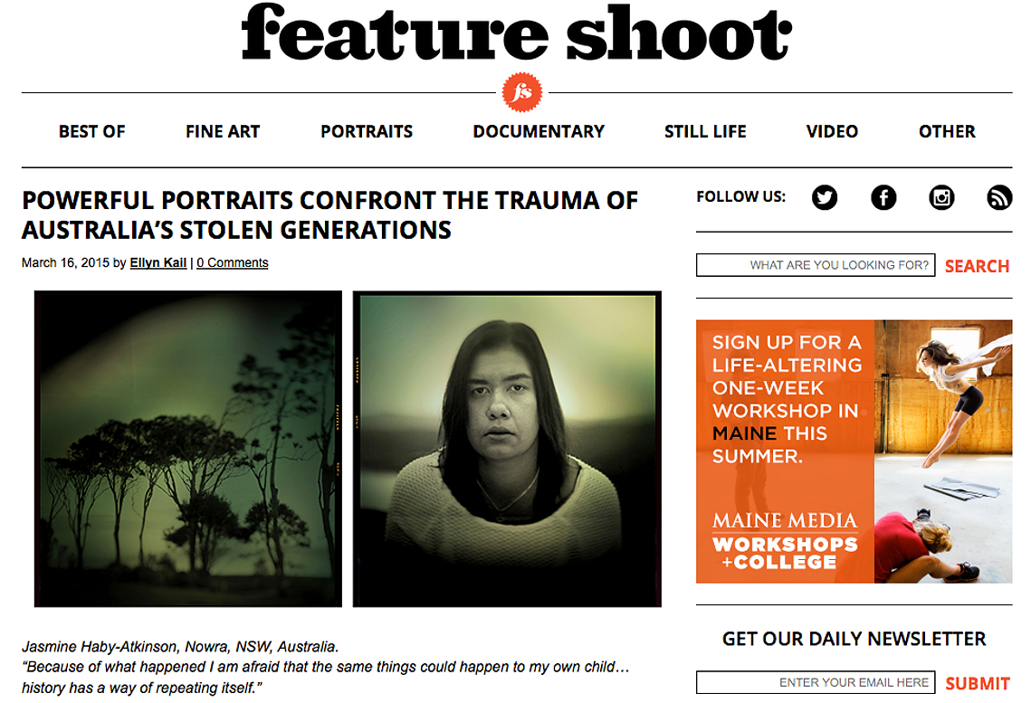
Task: Focus the 'What are you looking for?' search field
Action: point(816,265)
